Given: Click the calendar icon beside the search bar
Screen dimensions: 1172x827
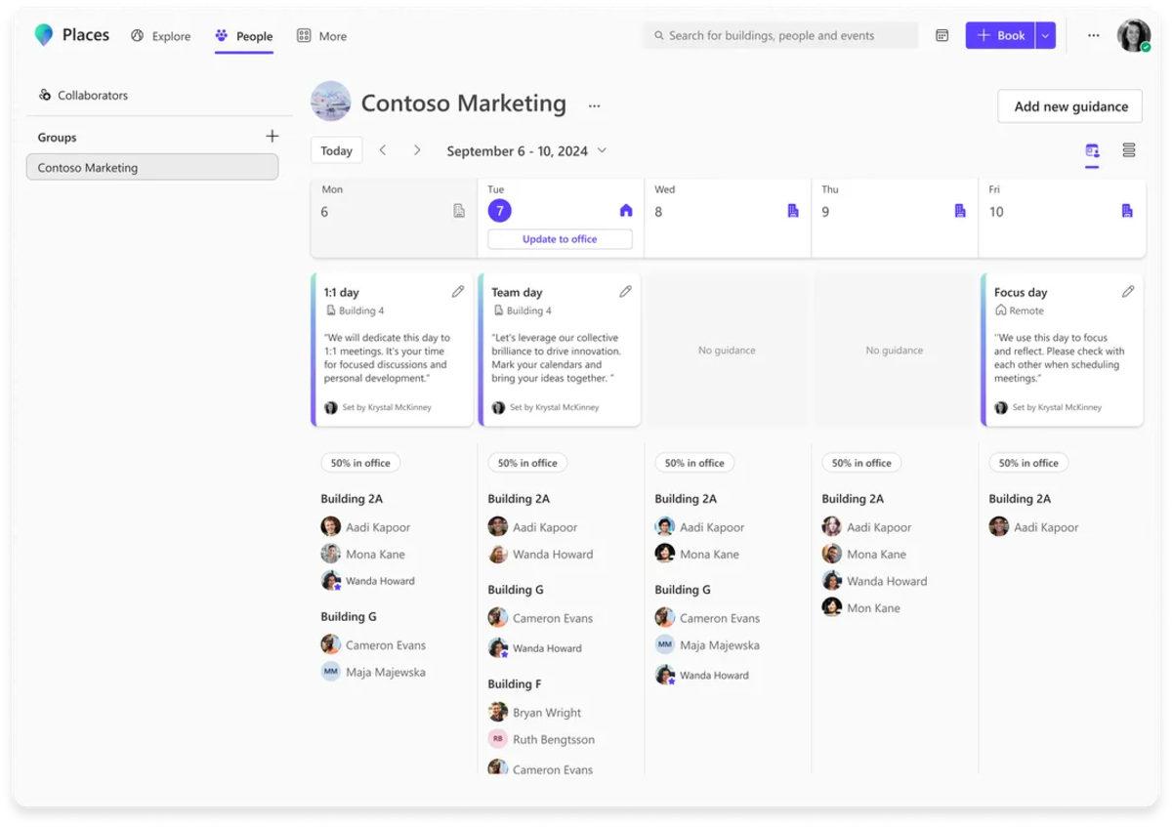Looking at the screenshot, I should click(x=942, y=36).
